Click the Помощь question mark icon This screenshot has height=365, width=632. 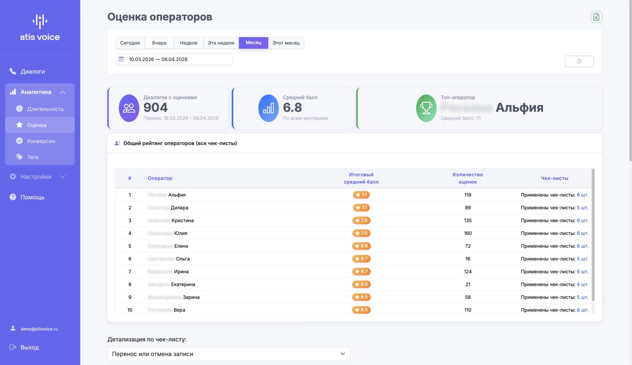(x=13, y=197)
